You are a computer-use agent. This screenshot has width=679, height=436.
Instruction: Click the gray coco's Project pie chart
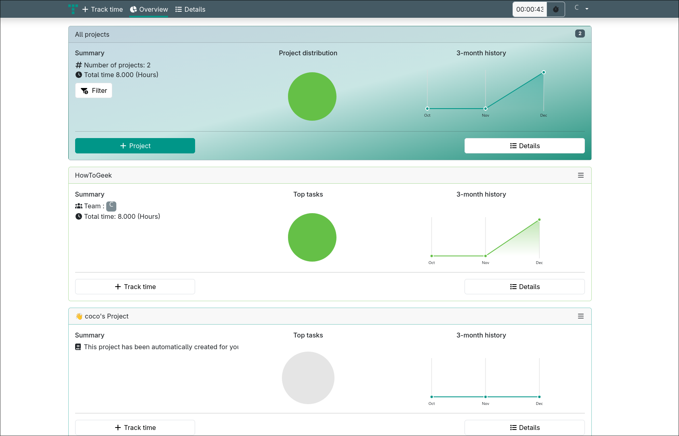click(308, 377)
